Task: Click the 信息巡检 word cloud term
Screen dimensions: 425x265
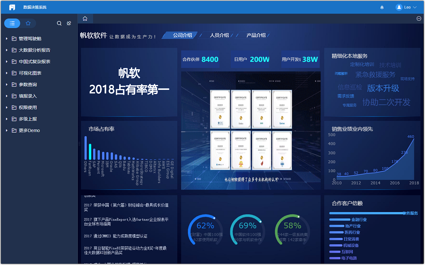Action: [350, 87]
